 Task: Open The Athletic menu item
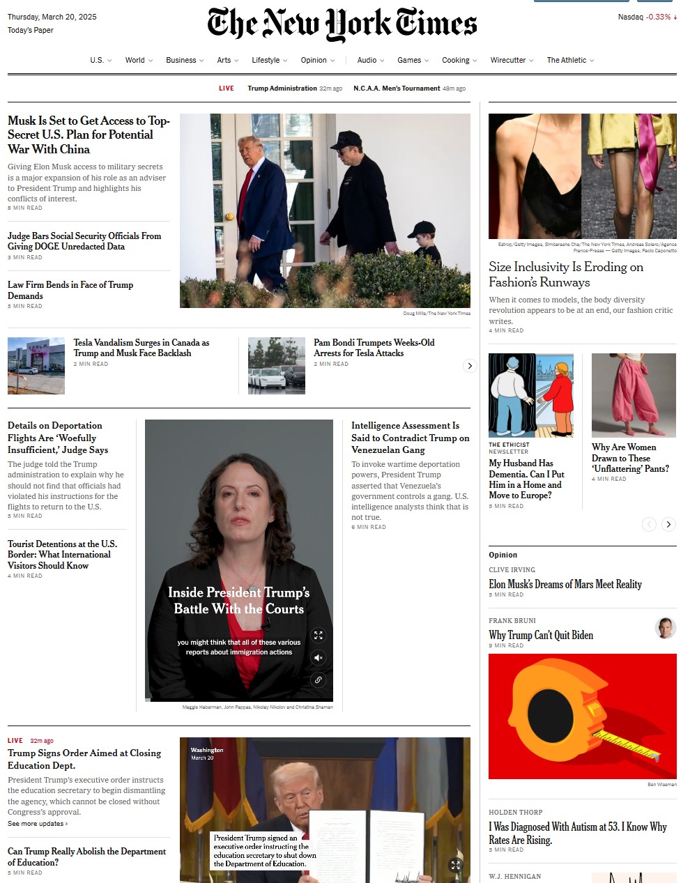[x=570, y=61]
